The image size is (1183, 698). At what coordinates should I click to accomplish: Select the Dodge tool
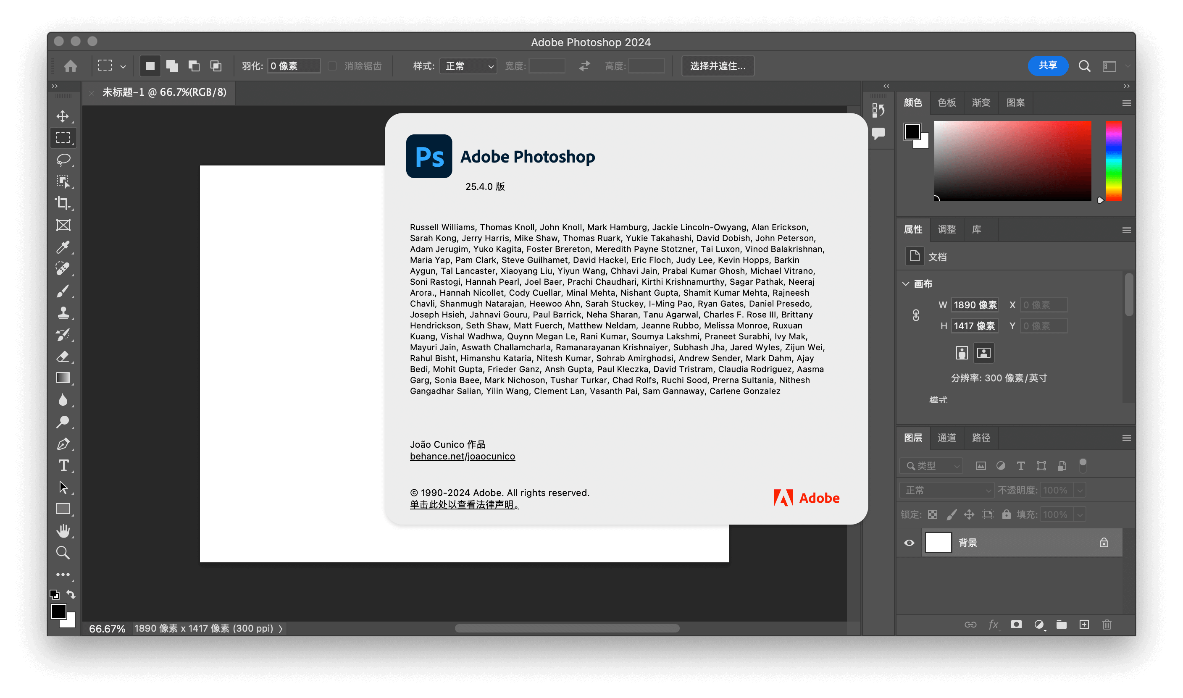point(63,422)
